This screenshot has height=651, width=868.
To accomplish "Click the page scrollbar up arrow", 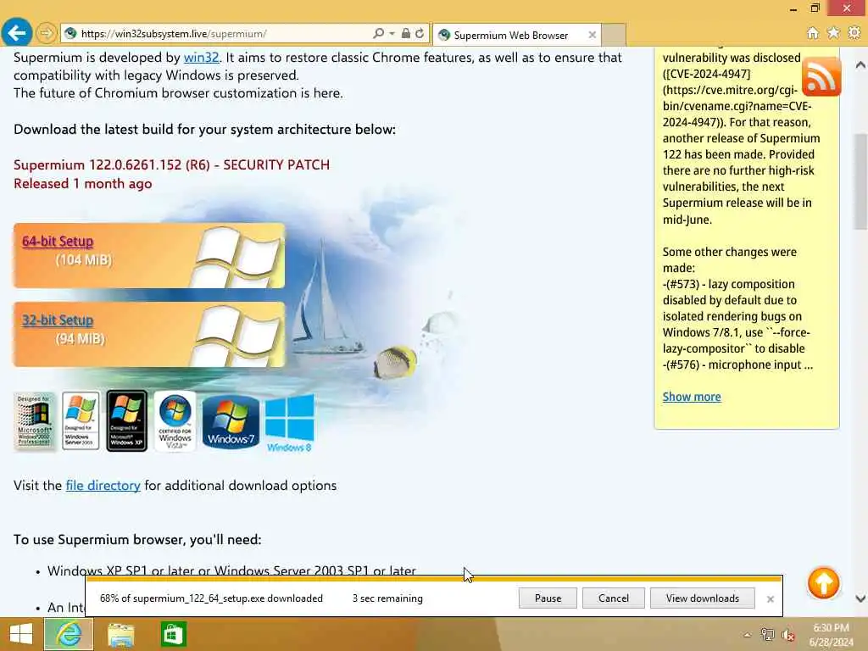I will tap(860, 64).
